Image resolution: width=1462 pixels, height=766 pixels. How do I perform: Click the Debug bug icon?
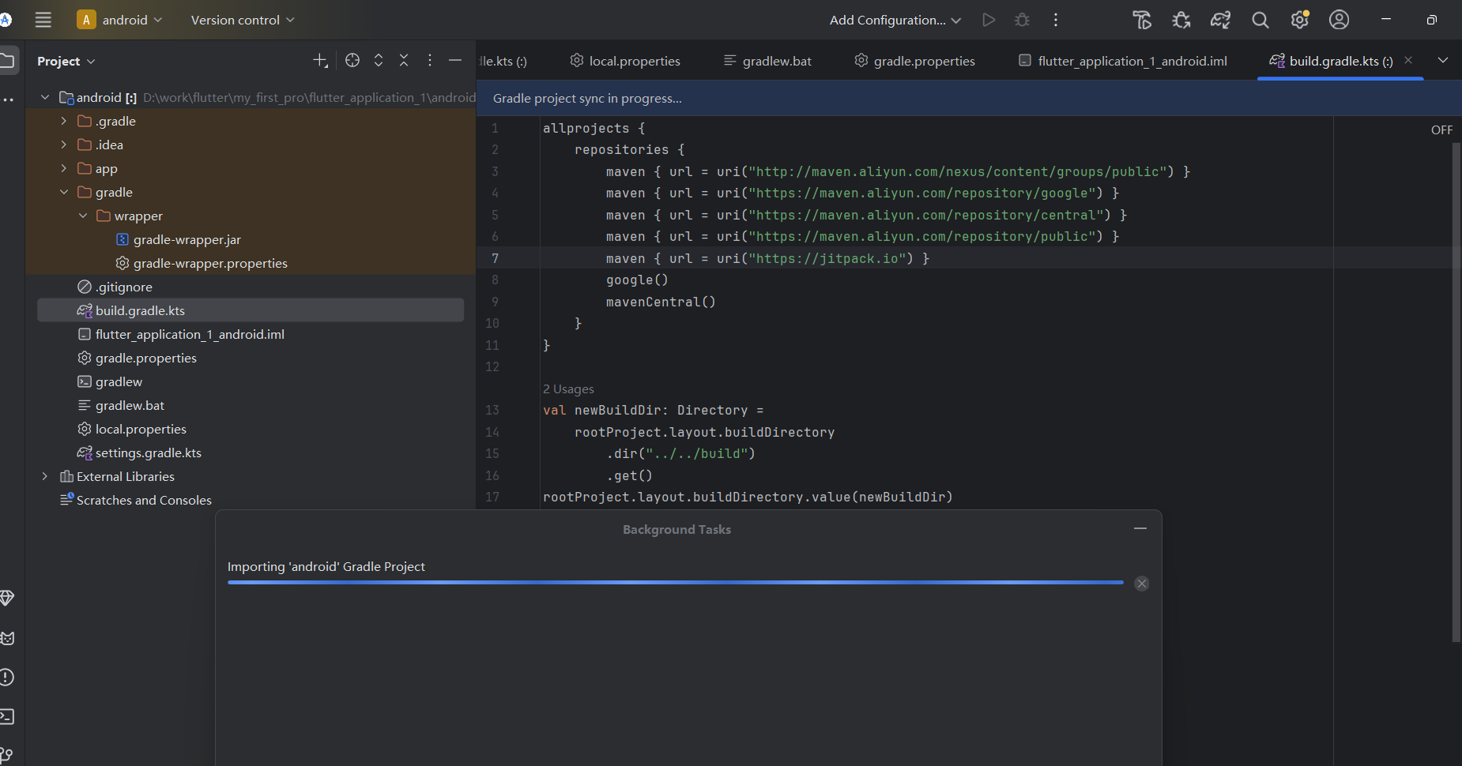1023,20
